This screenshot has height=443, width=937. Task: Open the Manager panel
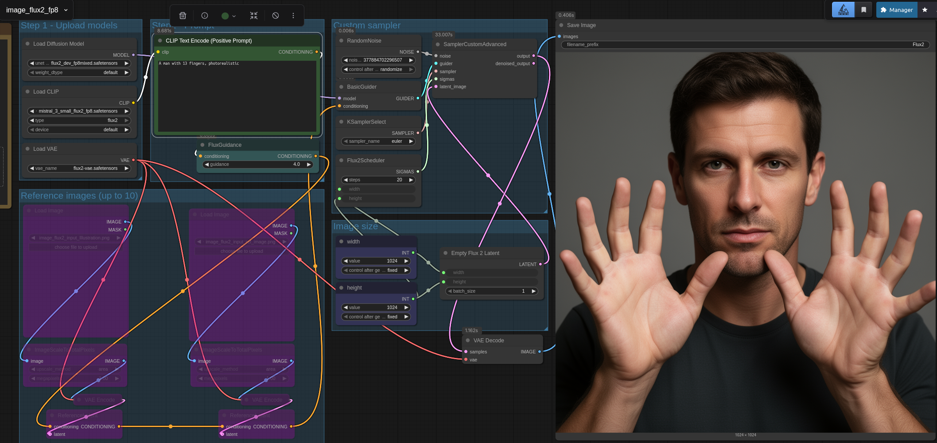[897, 10]
